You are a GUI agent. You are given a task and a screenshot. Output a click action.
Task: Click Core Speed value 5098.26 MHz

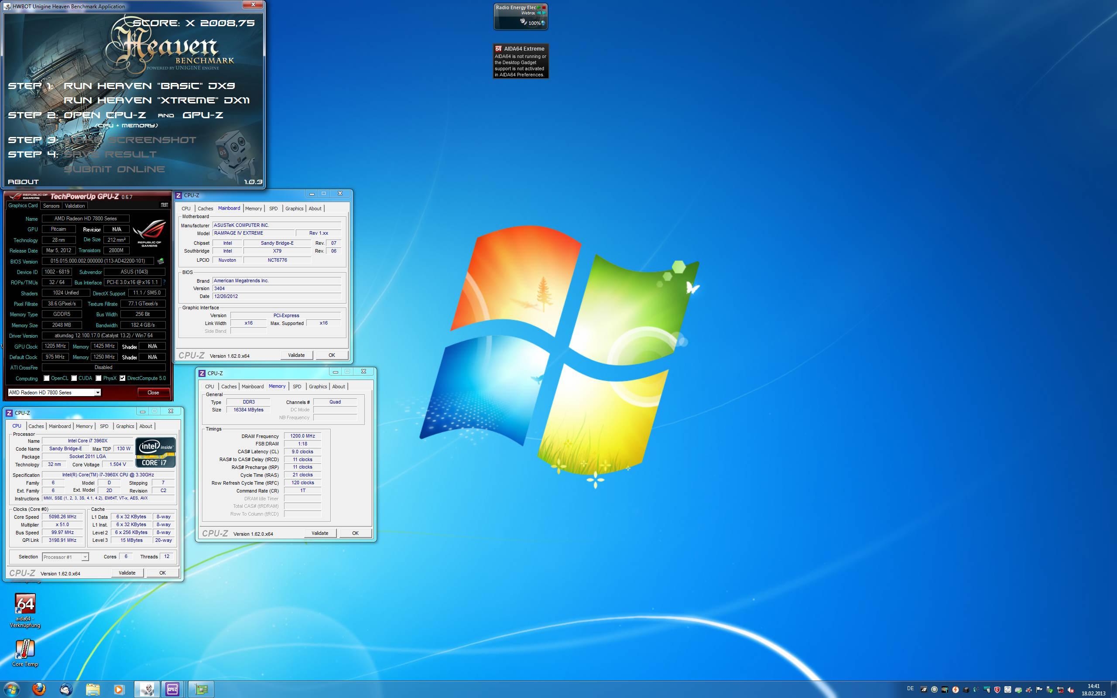pos(62,517)
